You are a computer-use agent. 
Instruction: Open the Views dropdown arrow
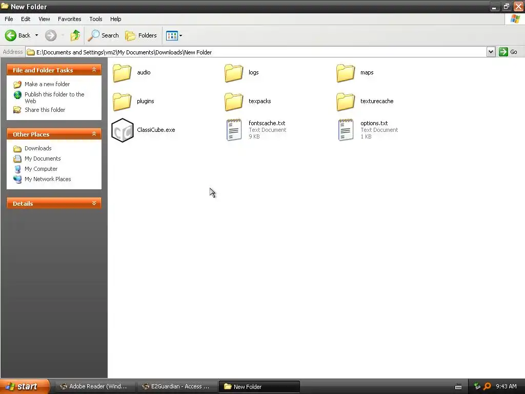pyautogui.click(x=181, y=35)
